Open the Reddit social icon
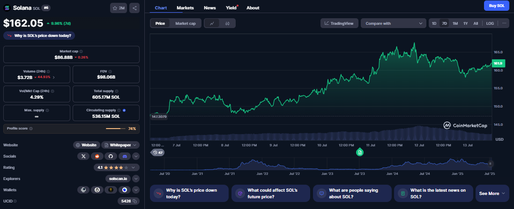The height and width of the screenshot is (209, 514). [x=97, y=156]
